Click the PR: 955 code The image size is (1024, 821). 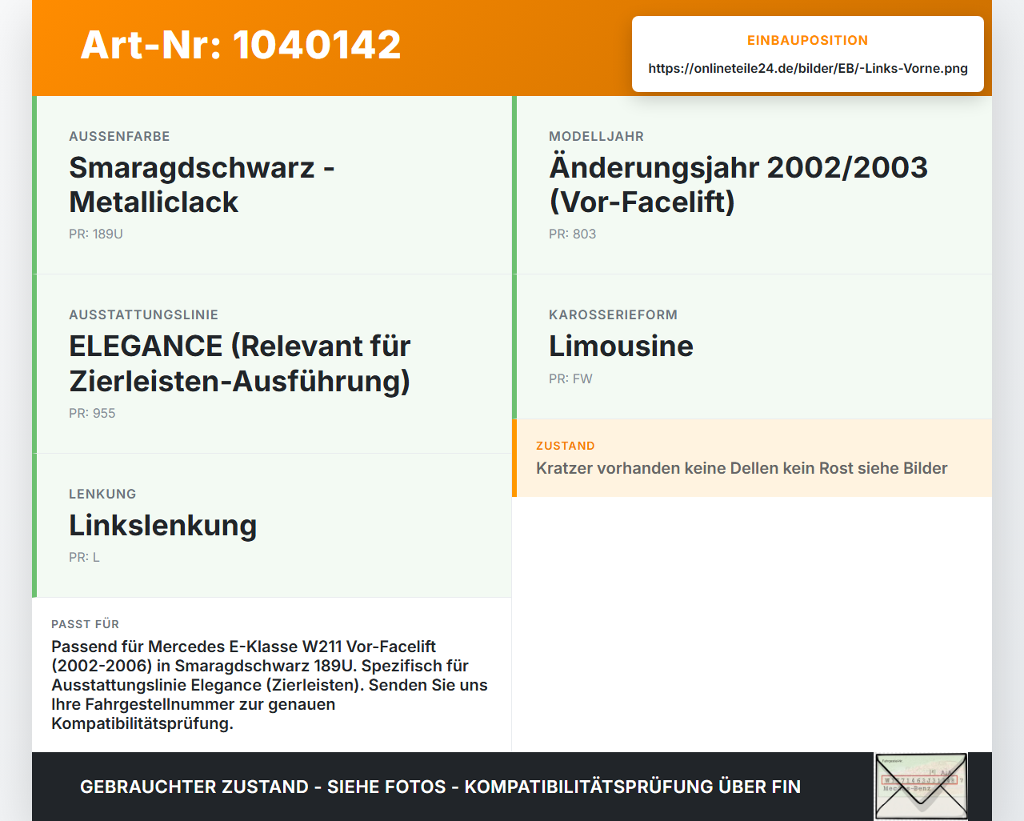(x=92, y=413)
